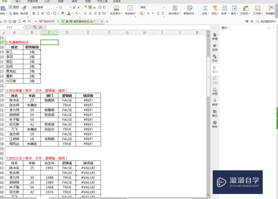Open Conditional Formatting (条件格式) menu
The width and height of the screenshot is (278, 199).
[x=175, y=10]
